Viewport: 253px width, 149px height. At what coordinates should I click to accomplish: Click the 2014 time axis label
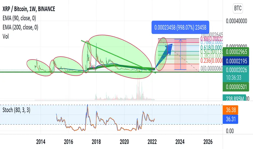[x=41, y=142]
